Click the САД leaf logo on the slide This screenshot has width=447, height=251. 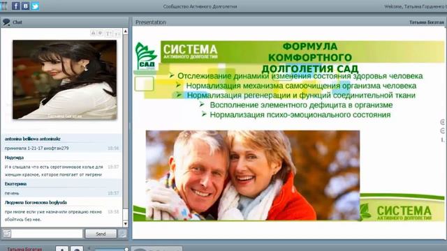146,56
